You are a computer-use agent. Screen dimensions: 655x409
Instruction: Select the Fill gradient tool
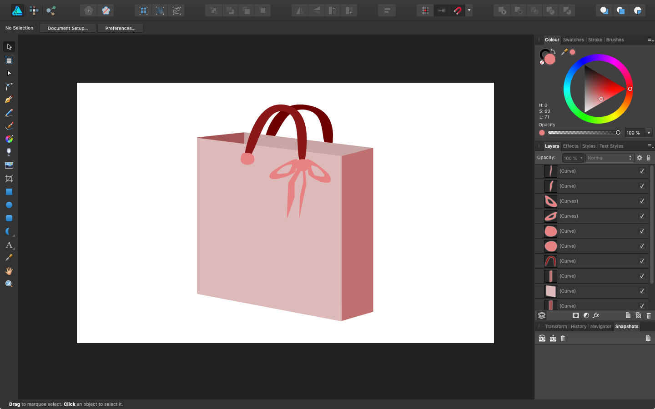point(9,139)
